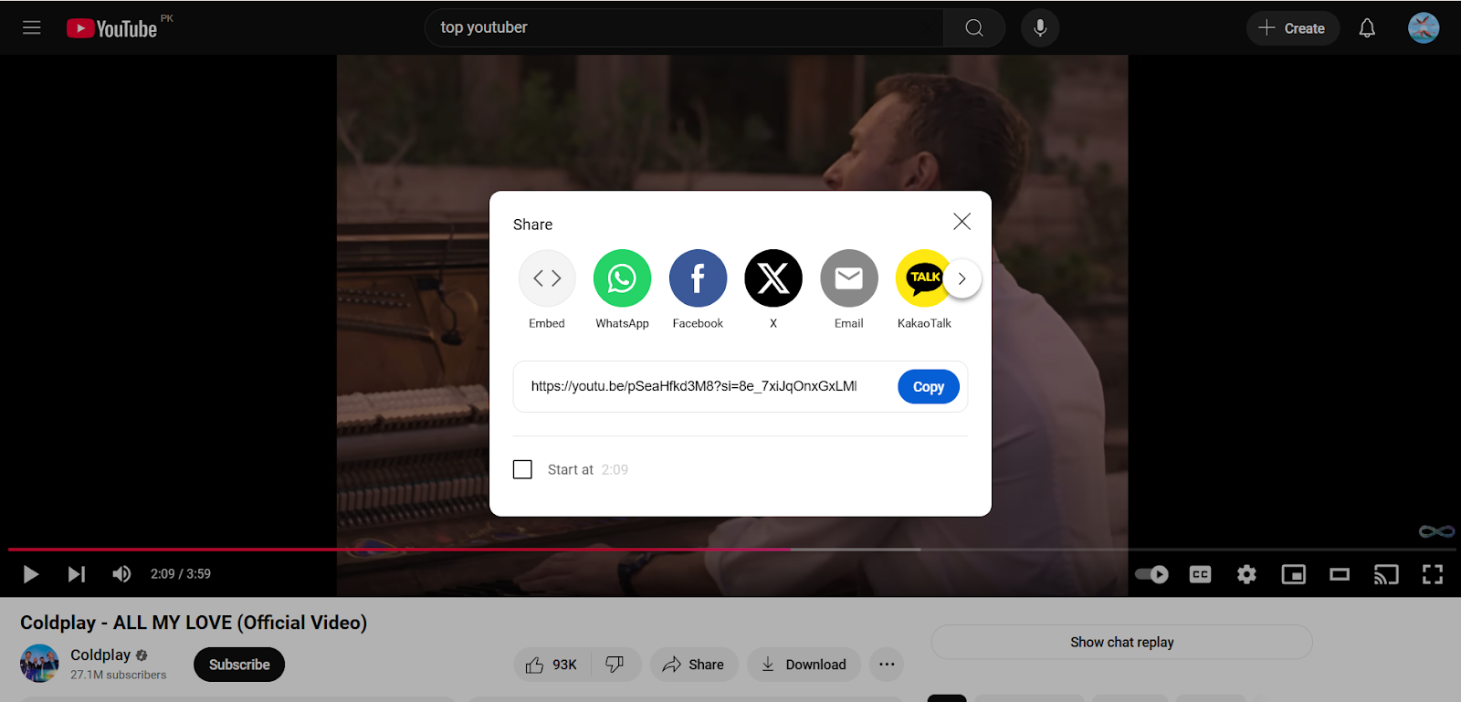This screenshot has width=1461, height=702.
Task: Open the hamburger guide menu
Action: [32, 28]
